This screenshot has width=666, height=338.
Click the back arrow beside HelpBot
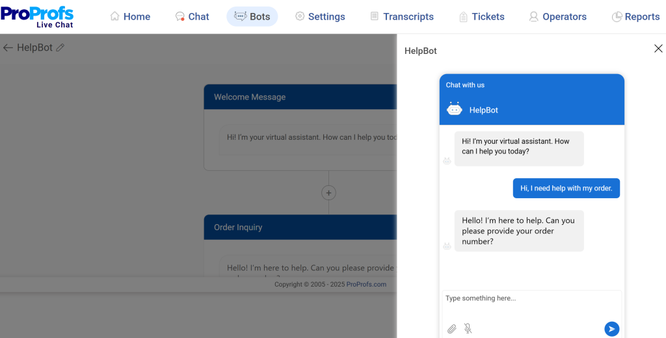(8, 47)
